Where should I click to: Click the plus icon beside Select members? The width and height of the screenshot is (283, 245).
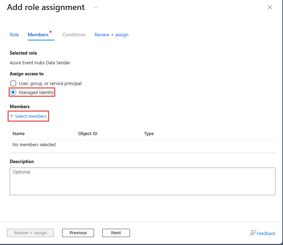(11, 116)
